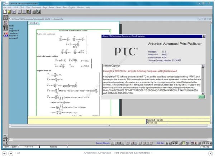Open the Edit menu
The height and width of the screenshot is (157, 215).
(10, 8)
